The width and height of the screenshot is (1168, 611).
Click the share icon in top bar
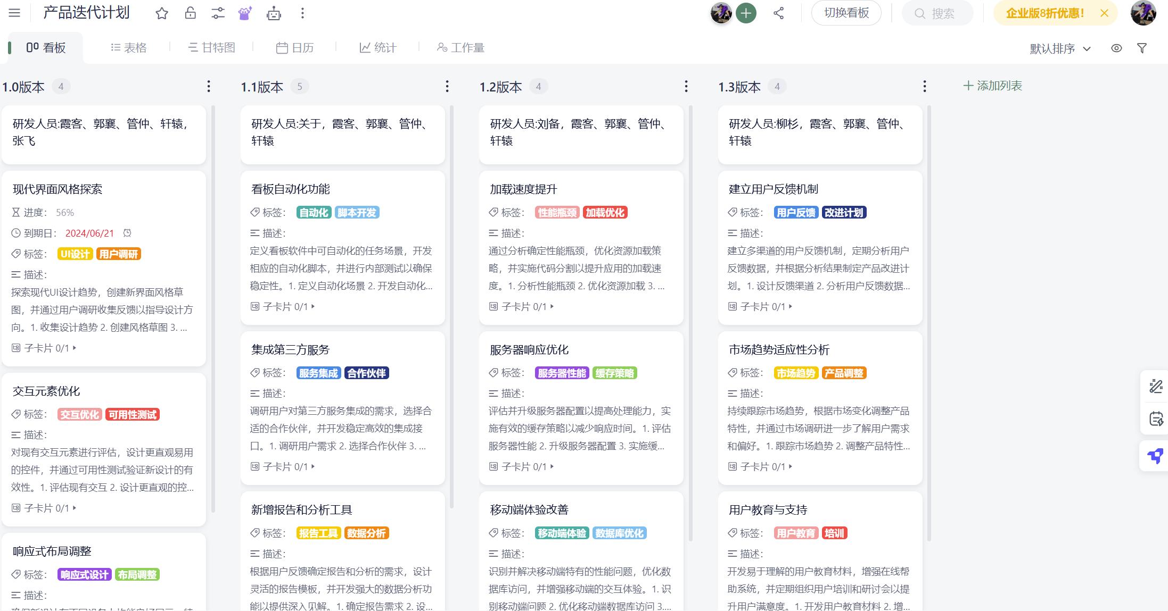[x=778, y=13]
